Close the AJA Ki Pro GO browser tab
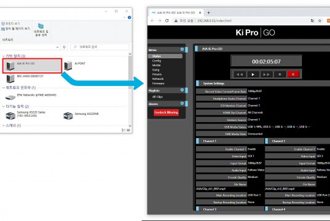Image resolution: width=330 pixels, height=221 pixels. coord(200,13)
